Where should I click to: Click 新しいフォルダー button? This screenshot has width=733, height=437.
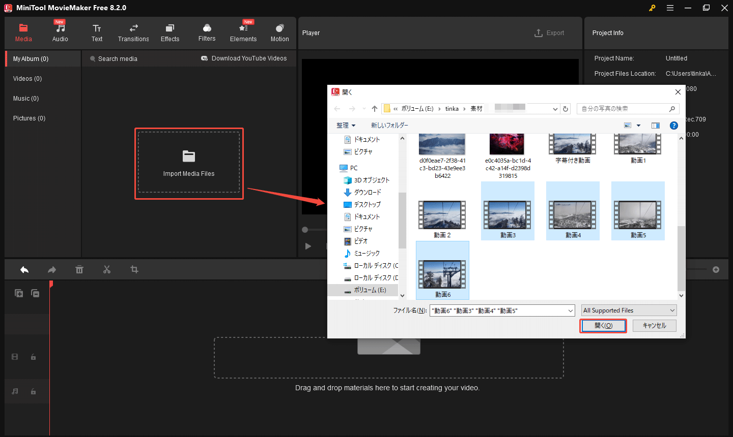pos(389,126)
